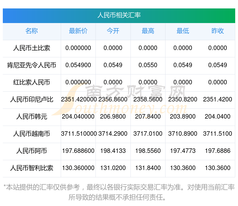Open the 人民币土比索 row name
Image resolution: width=238 pixels, height=206 pixels.
32,48
